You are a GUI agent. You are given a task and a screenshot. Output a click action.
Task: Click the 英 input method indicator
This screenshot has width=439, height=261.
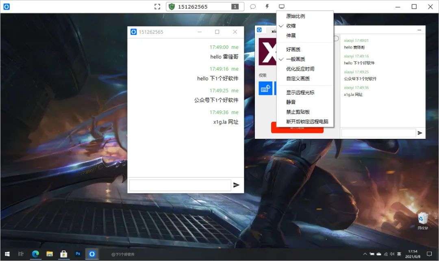(x=399, y=254)
